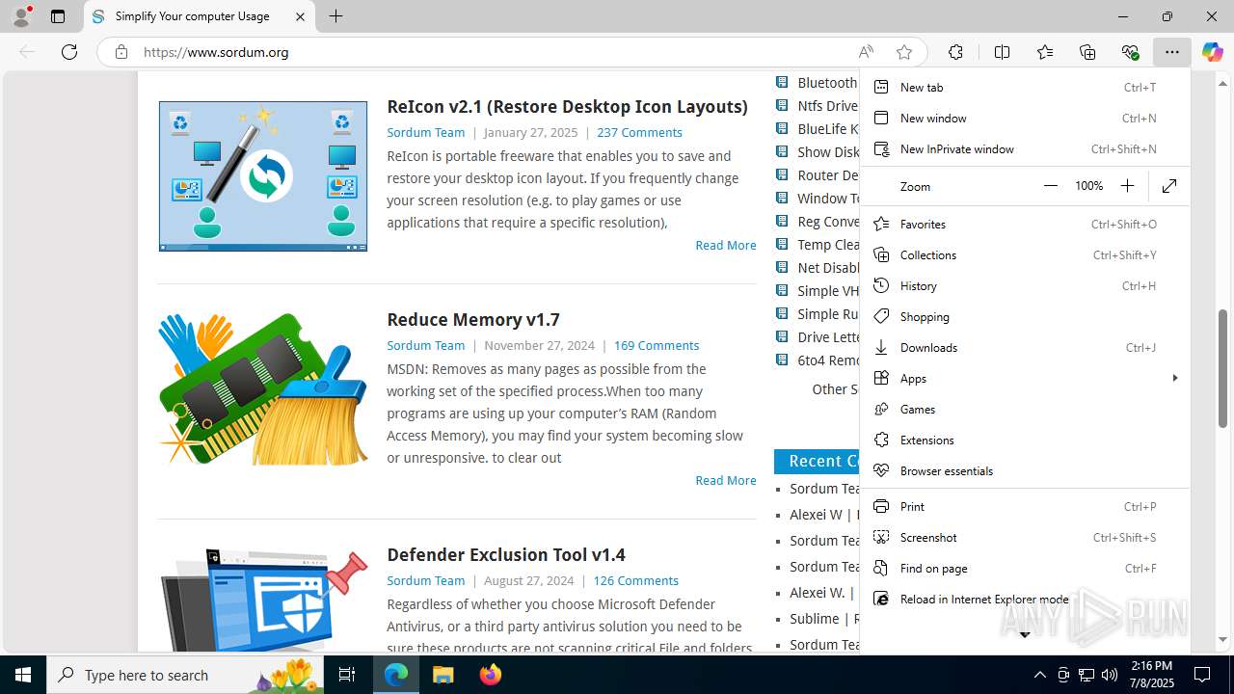This screenshot has width=1234, height=694.
Task: Select Reload in Internet Explorer mode
Action: (x=1025, y=599)
